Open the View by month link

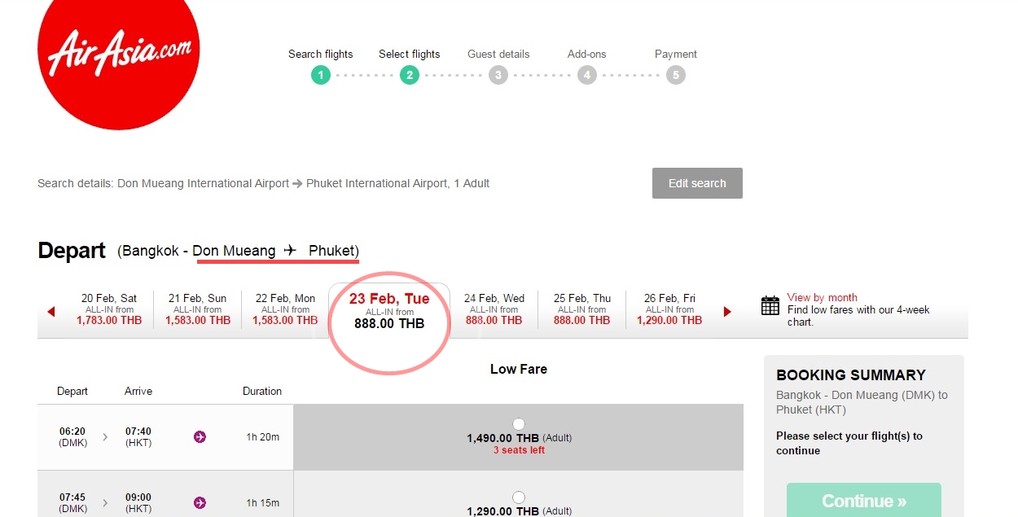(822, 298)
